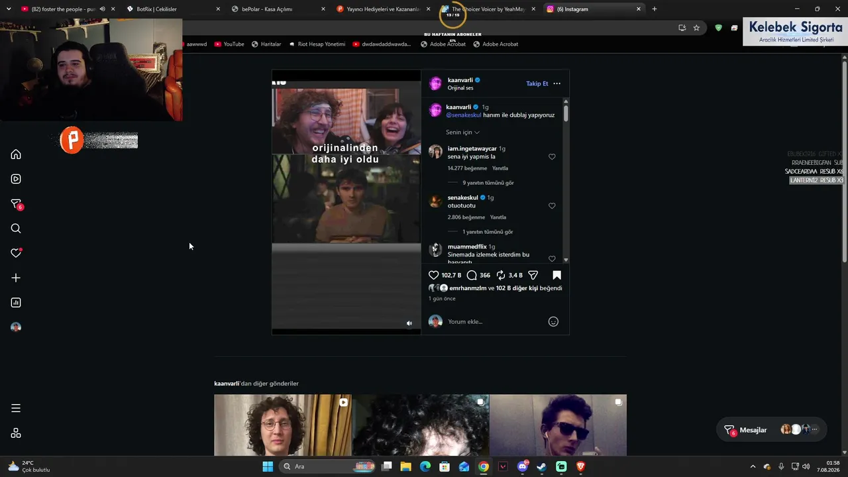Unmute the reel video with speaker icon
The image size is (848, 477).
(x=409, y=323)
